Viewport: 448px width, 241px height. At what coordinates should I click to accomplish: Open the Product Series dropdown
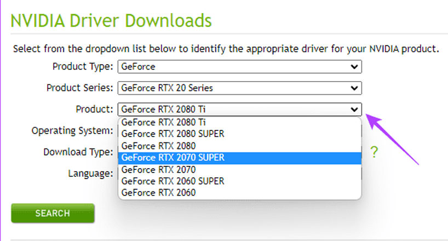tap(239, 88)
